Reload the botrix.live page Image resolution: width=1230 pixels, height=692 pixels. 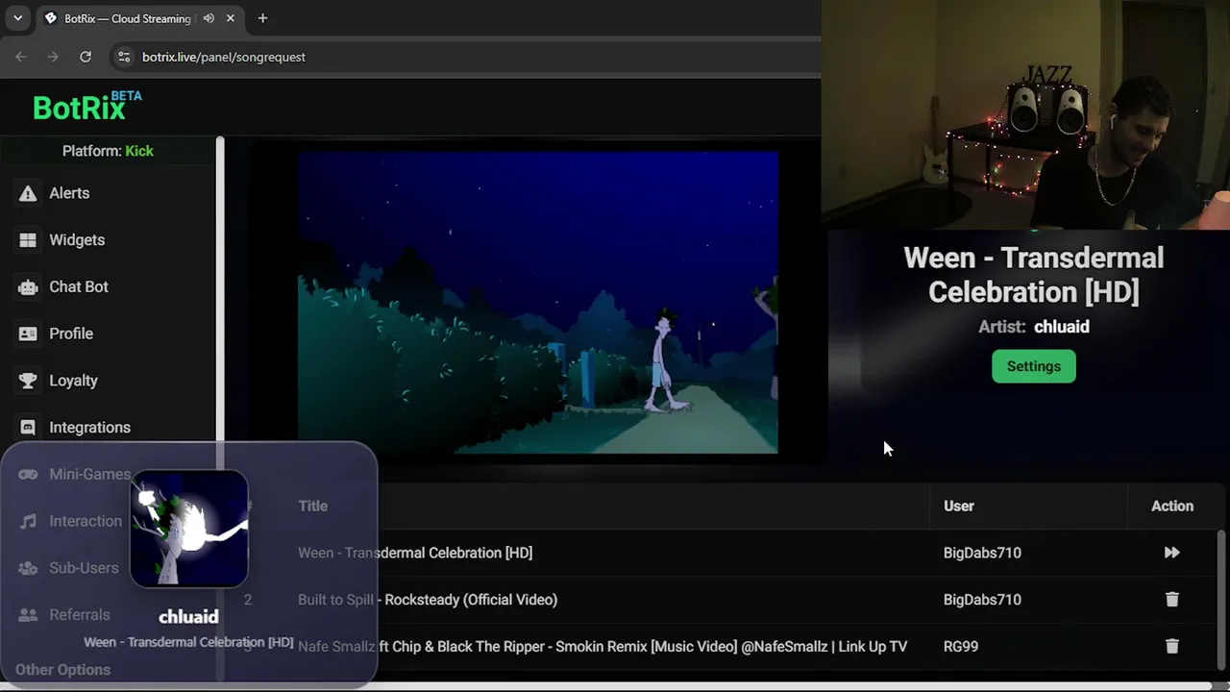[x=86, y=57]
